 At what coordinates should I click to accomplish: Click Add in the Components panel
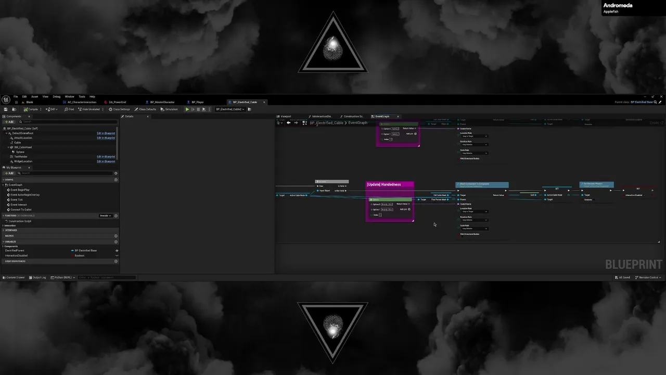tap(9, 122)
